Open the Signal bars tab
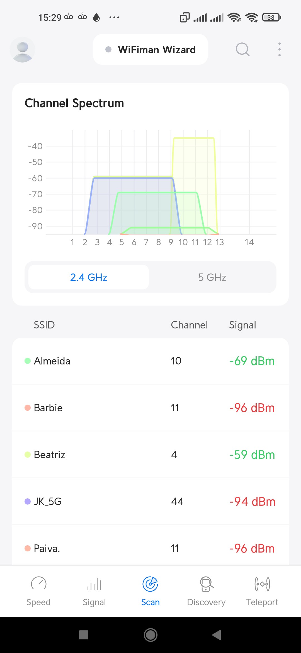This screenshot has height=653, width=301. (94, 584)
